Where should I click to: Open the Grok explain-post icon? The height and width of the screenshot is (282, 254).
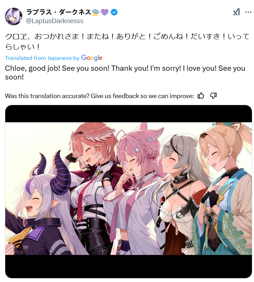pos(236,12)
